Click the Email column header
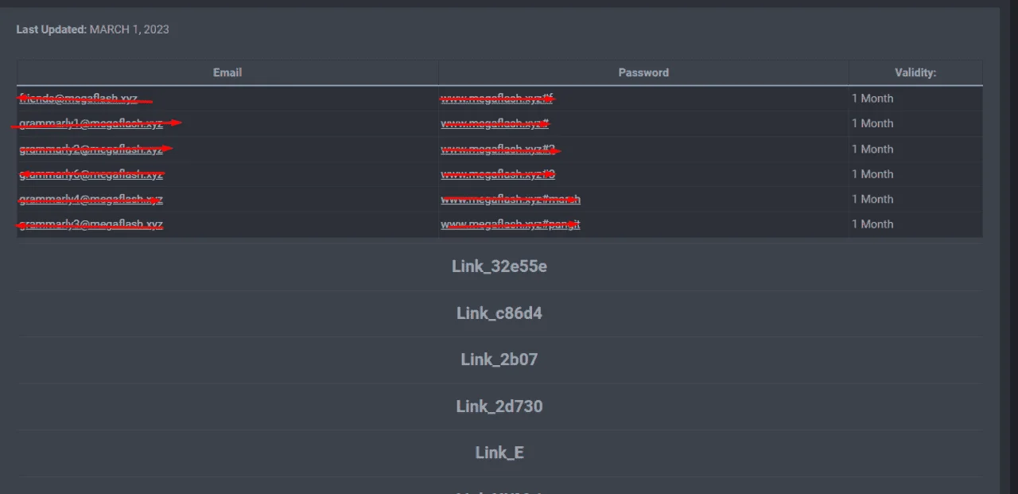The width and height of the screenshot is (1018, 494). pos(227,72)
